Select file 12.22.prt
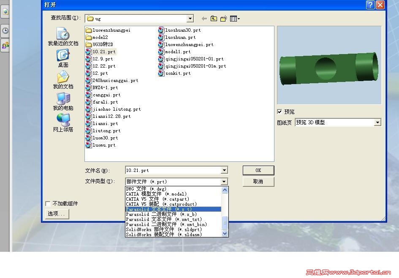 pos(101,66)
